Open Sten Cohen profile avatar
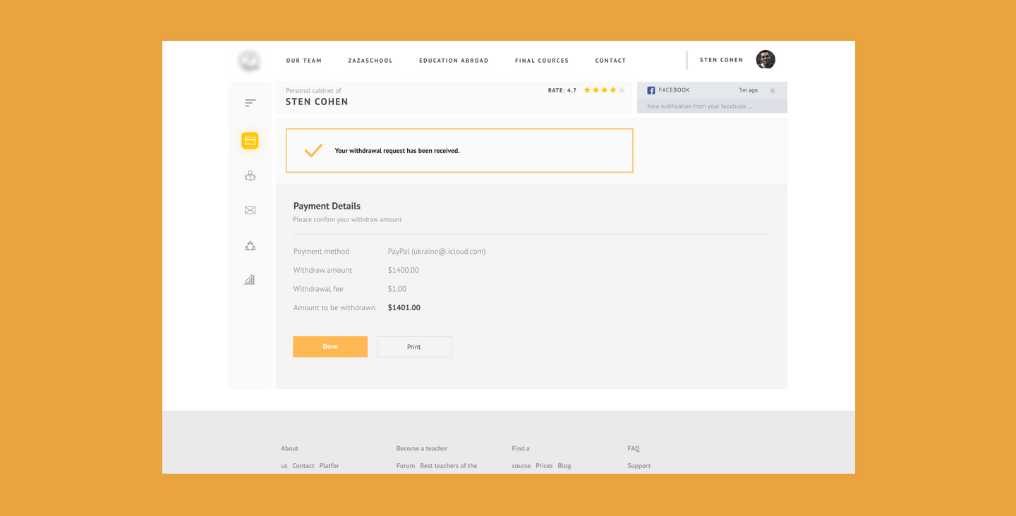The height and width of the screenshot is (516, 1016). tap(766, 60)
